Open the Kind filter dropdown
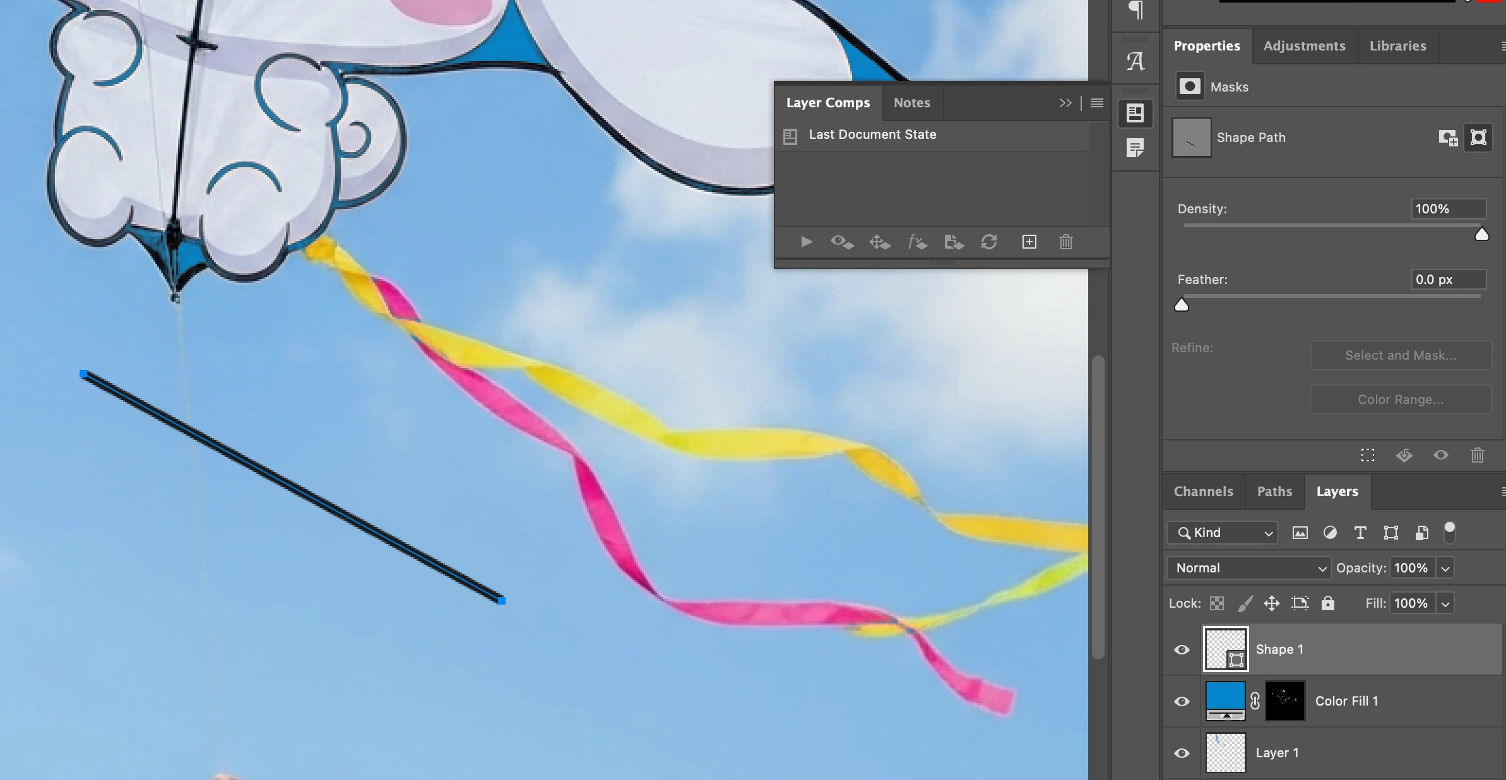Image resolution: width=1506 pixels, height=780 pixels. tap(1222, 533)
